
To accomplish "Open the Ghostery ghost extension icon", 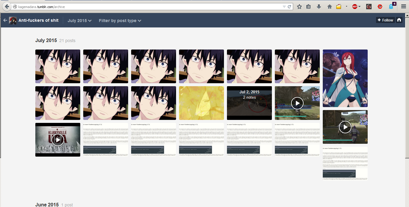I will 391,7.
